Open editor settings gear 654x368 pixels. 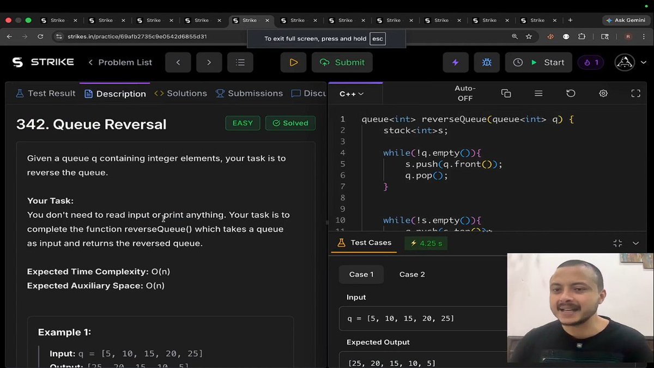pyautogui.click(x=603, y=93)
